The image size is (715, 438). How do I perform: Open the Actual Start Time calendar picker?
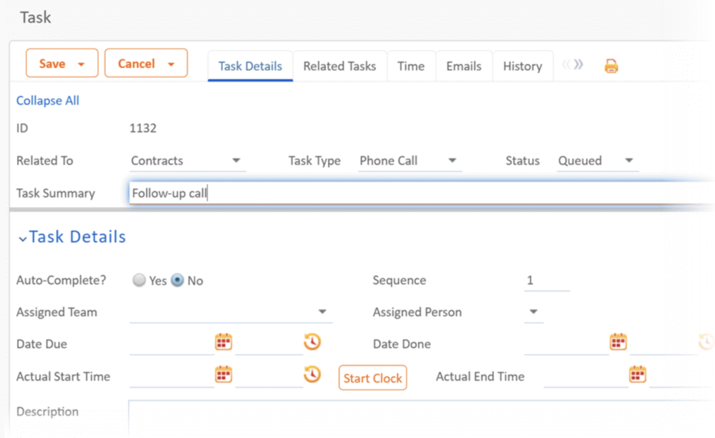coord(223,374)
